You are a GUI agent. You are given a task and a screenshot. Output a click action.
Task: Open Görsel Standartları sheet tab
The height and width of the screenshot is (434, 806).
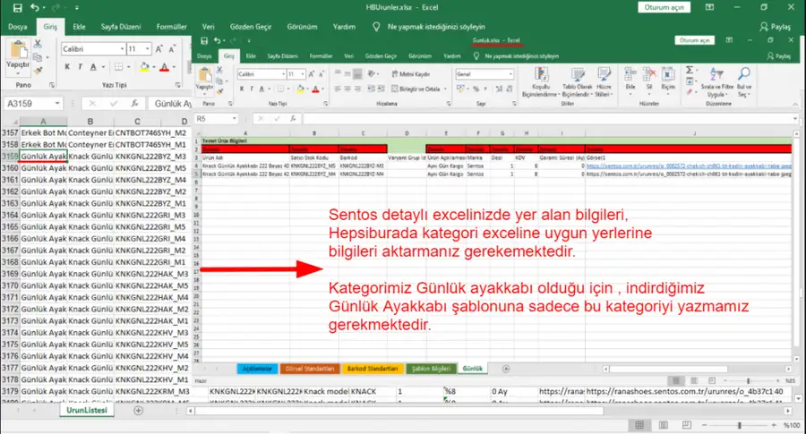(310, 369)
